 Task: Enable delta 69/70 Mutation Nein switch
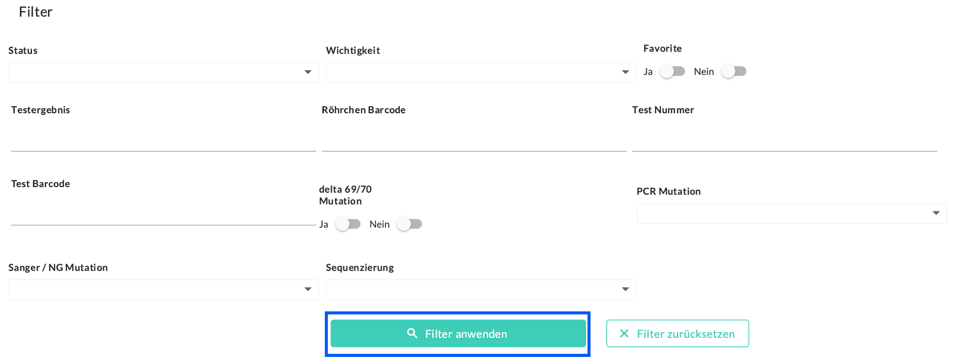tap(409, 224)
